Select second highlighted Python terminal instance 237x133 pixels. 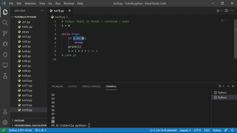224,98
